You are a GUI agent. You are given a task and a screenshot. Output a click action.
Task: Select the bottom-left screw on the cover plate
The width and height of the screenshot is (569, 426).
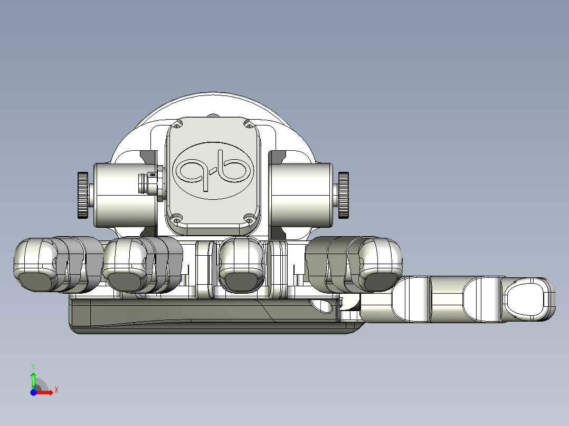(x=177, y=219)
